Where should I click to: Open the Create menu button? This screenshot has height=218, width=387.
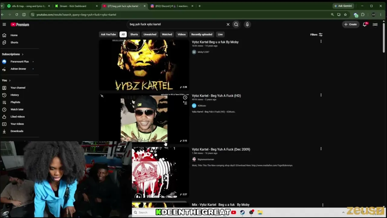tap(350, 24)
